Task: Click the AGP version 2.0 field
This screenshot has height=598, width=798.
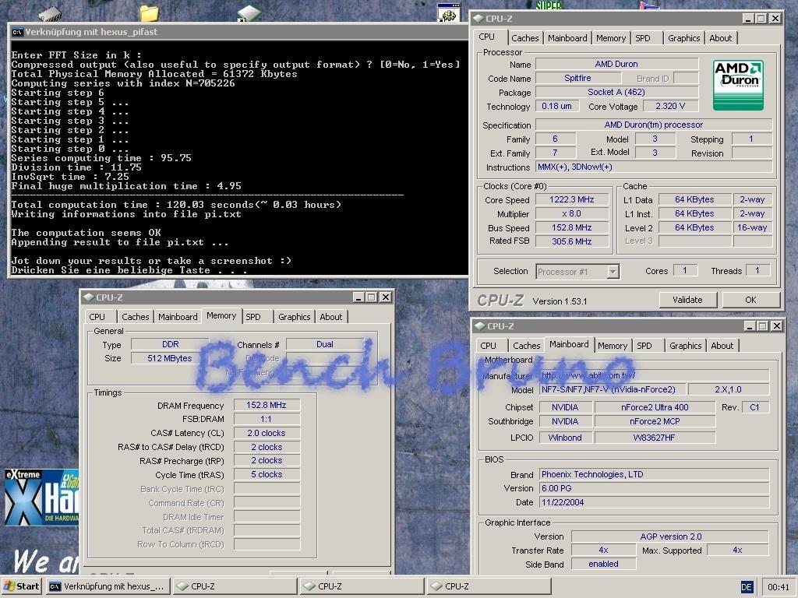Action: pyautogui.click(x=670, y=536)
